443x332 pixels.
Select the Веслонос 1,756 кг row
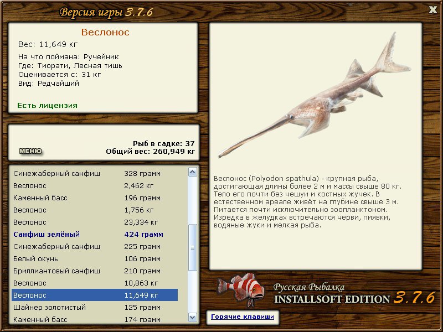[95, 210]
